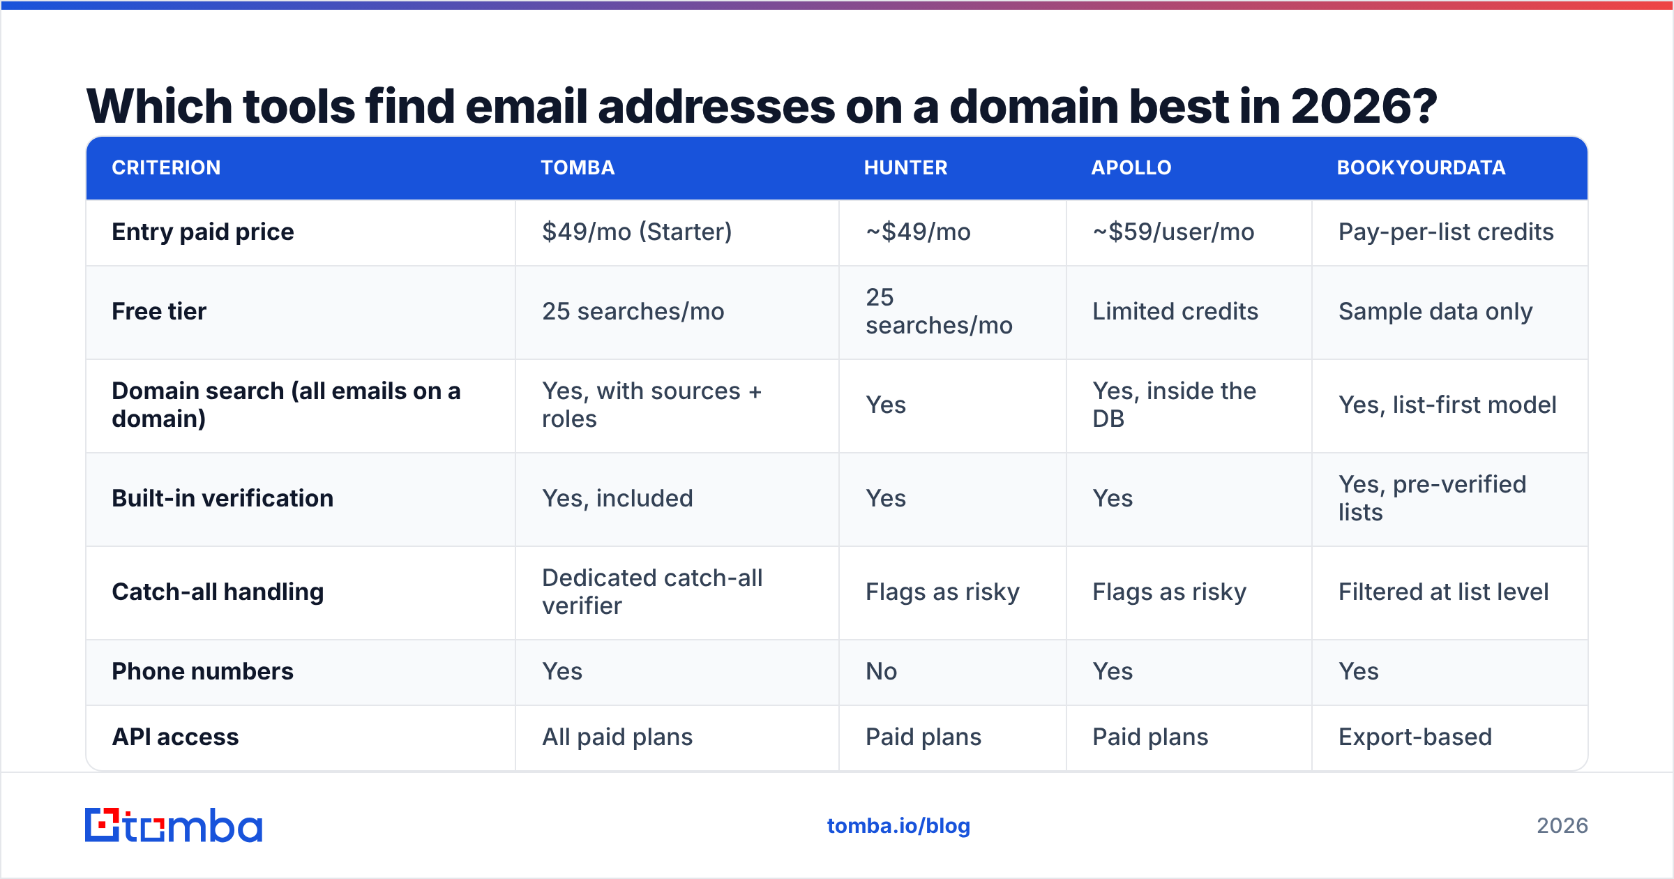The height and width of the screenshot is (879, 1674).
Task: Select Hunter's 'Yes' in the Built-in verification row
Action: (x=886, y=498)
